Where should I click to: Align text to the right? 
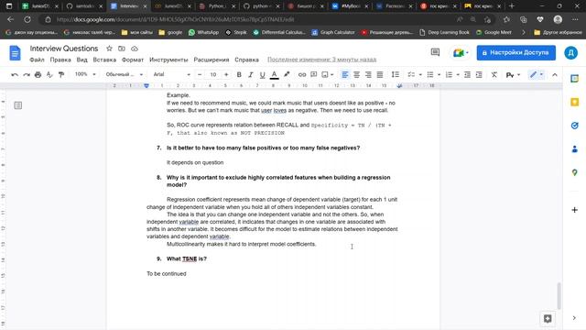(x=368, y=75)
